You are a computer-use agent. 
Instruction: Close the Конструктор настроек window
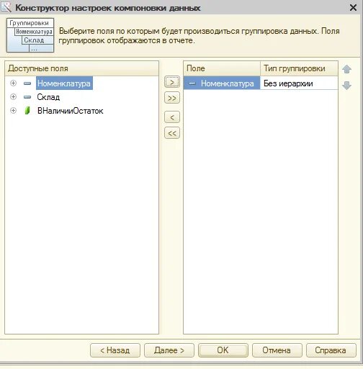(x=353, y=8)
